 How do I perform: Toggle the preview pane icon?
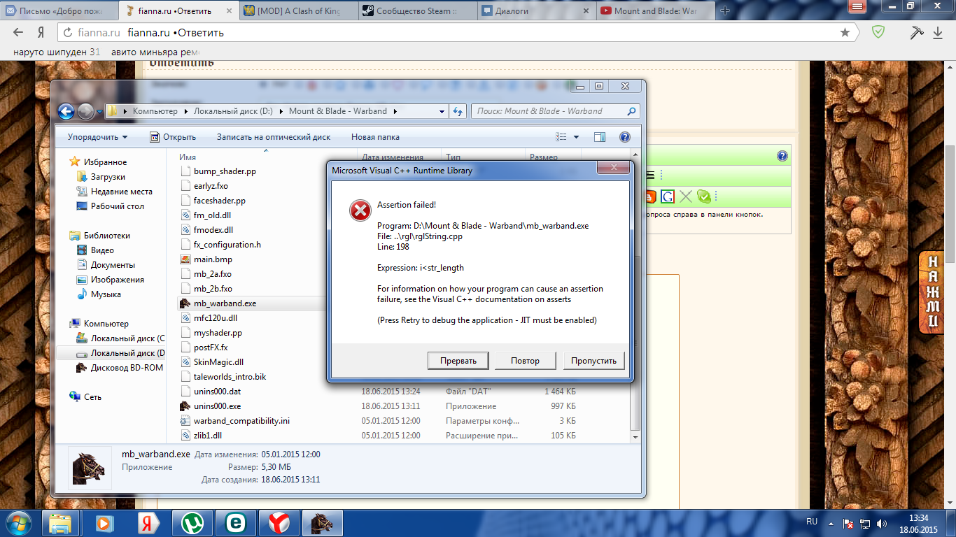click(599, 137)
